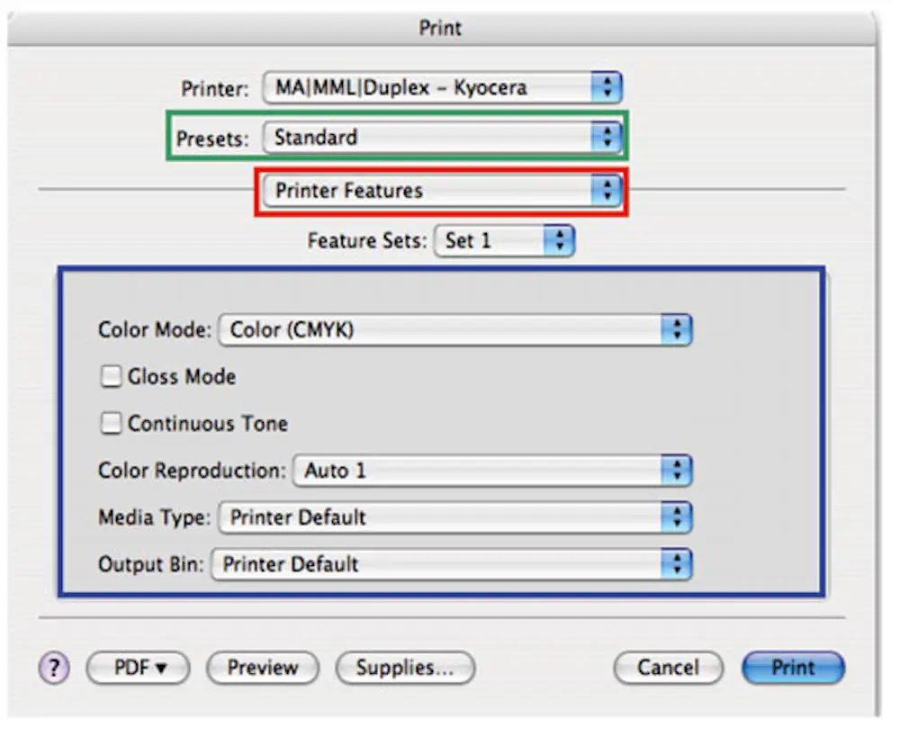
Task: Click the stepper arrows on Output Bin dropdown
Action: (677, 564)
